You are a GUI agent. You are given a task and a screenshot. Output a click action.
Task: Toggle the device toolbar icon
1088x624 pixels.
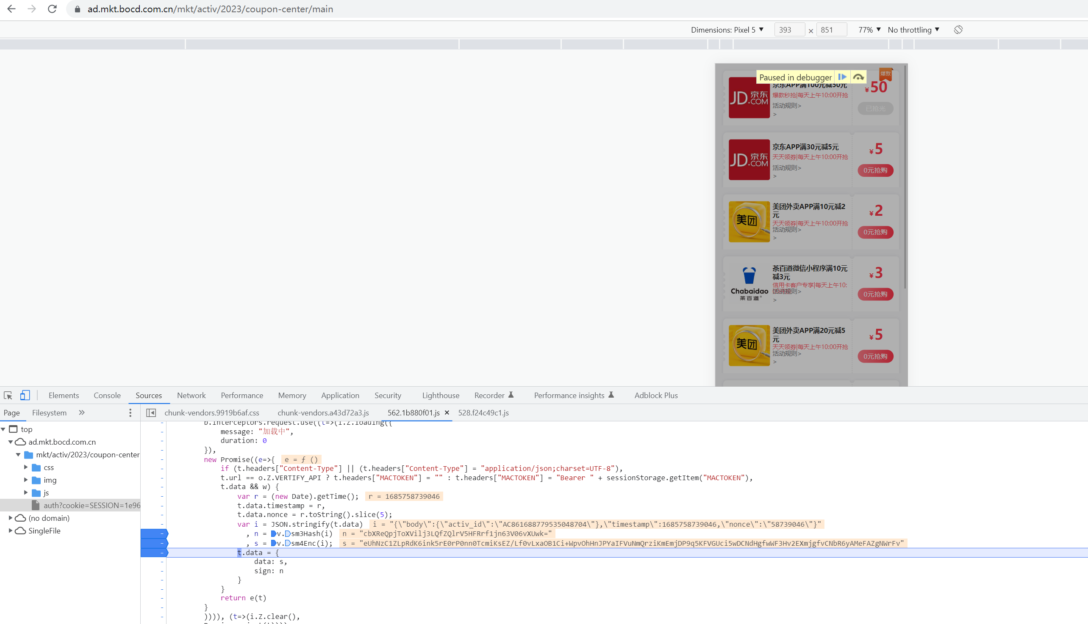pos(25,395)
